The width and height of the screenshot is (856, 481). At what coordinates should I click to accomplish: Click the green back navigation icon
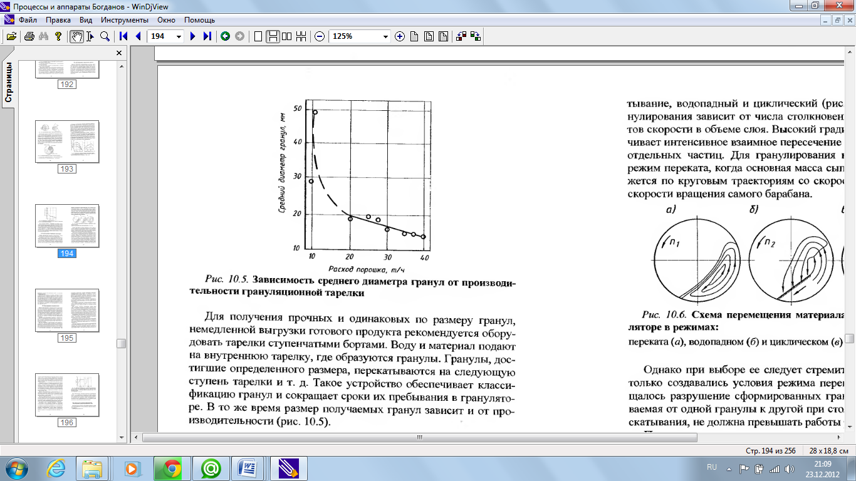click(x=225, y=36)
